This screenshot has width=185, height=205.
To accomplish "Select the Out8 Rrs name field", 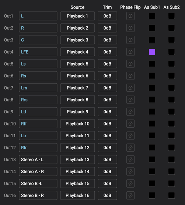I will (38, 100).
